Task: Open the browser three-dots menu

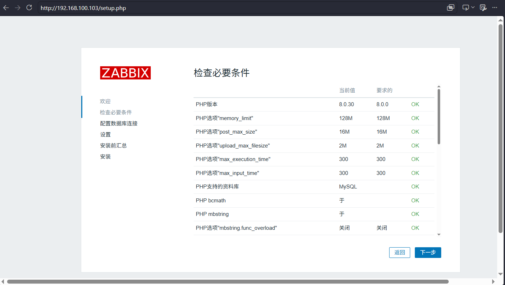Action: [x=495, y=7]
